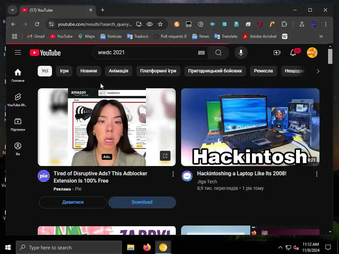Reload the page
The image size is (339, 254).
pyautogui.click(x=37, y=24)
